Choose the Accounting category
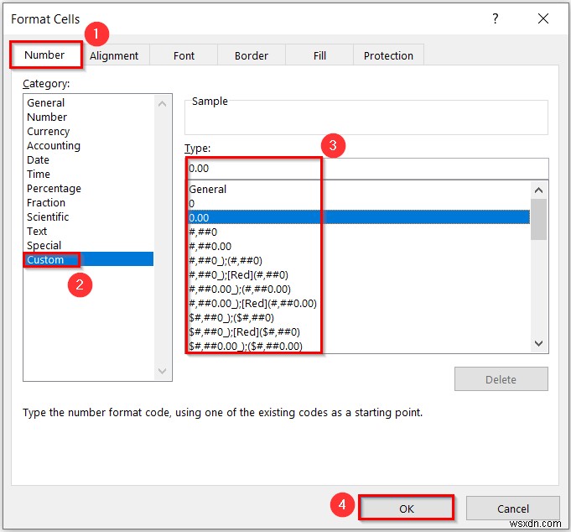The image size is (571, 532). [90, 145]
